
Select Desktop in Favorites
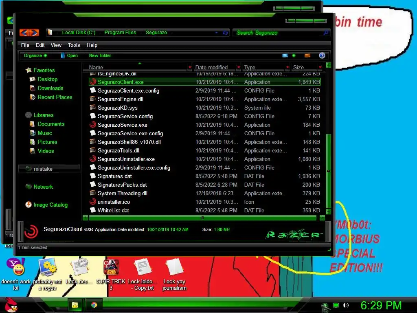coord(47,79)
